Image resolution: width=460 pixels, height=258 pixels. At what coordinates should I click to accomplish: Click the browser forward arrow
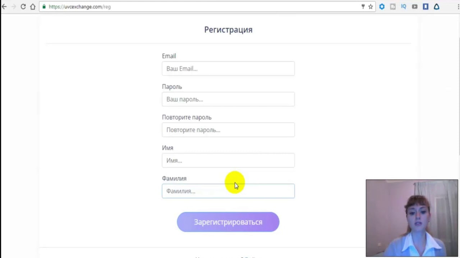click(14, 6)
